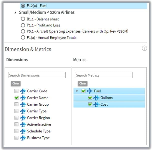This screenshot has height=150, width=152.
Task: Click airplane icon beside Carrier Group
Action: (23, 104)
